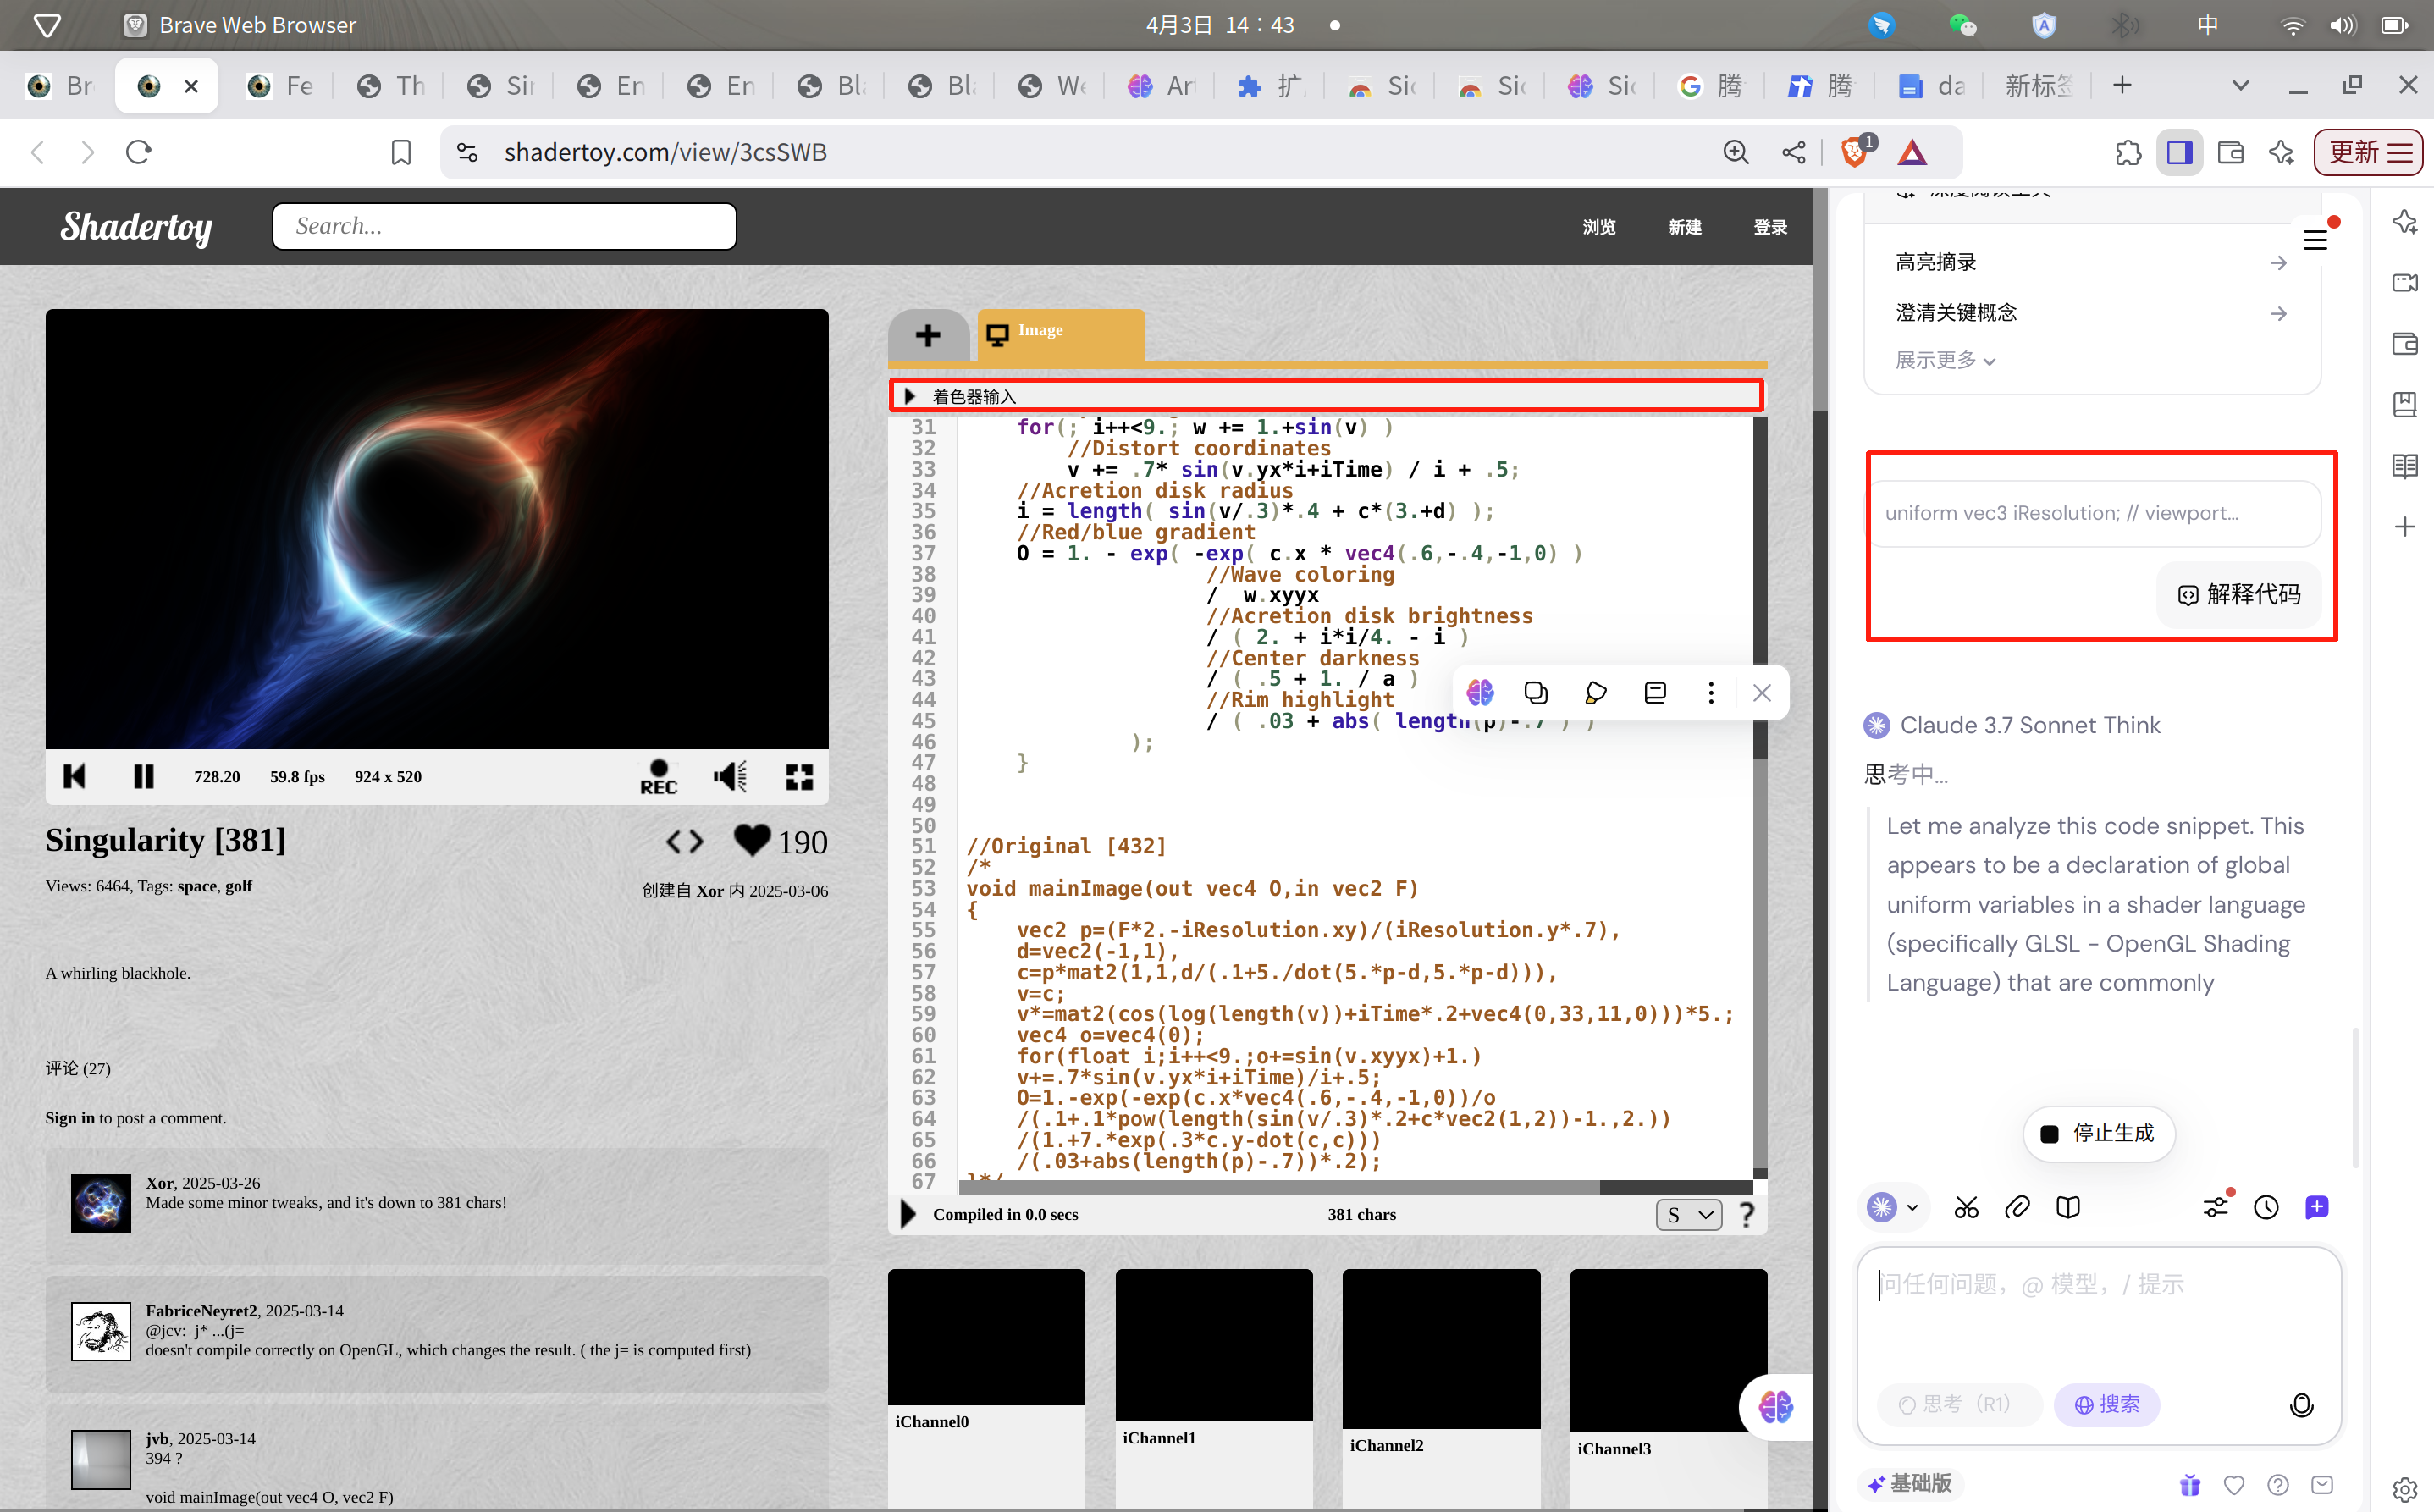This screenshot has width=2434, height=1512.
Task: Click the 解释代码 button
Action: click(x=2238, y=595)
